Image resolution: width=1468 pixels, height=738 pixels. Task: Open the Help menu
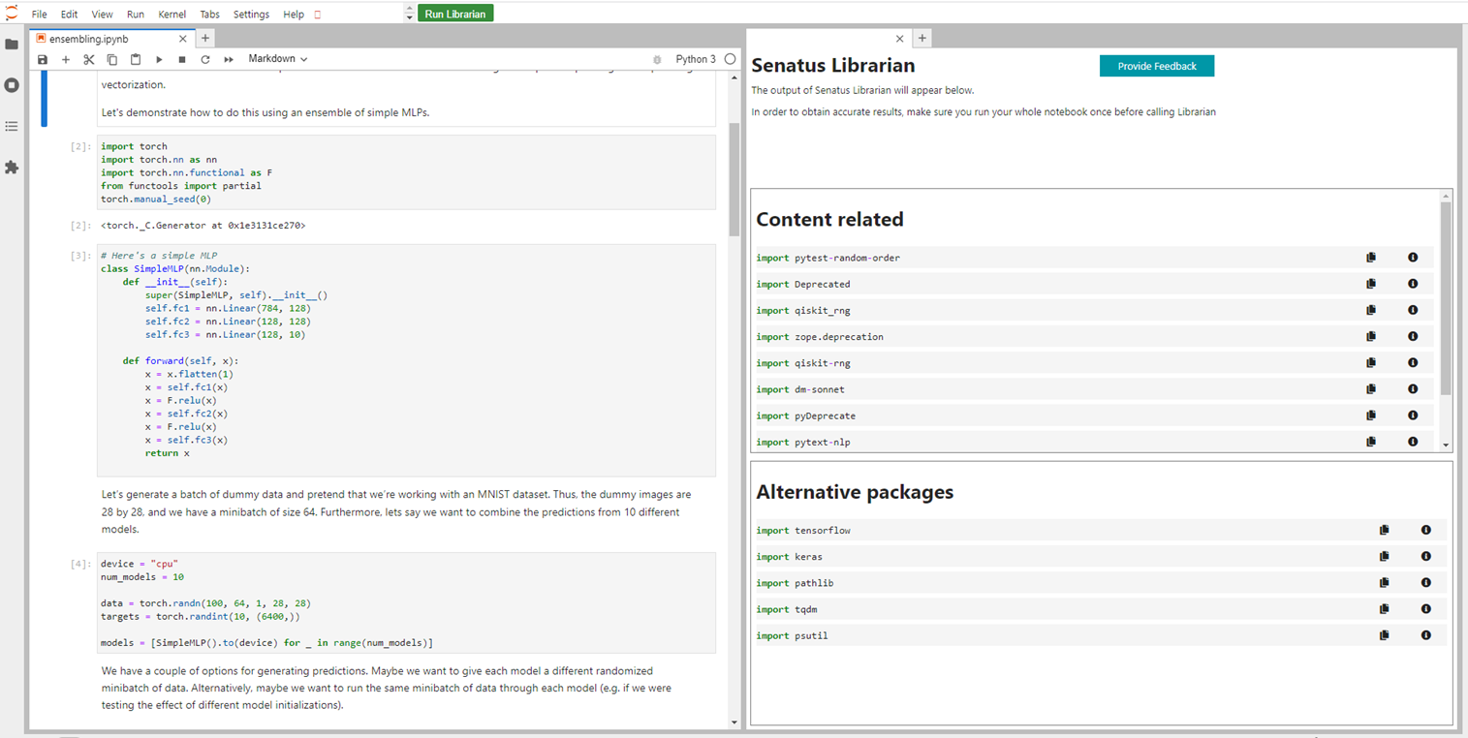click(294, 15)
